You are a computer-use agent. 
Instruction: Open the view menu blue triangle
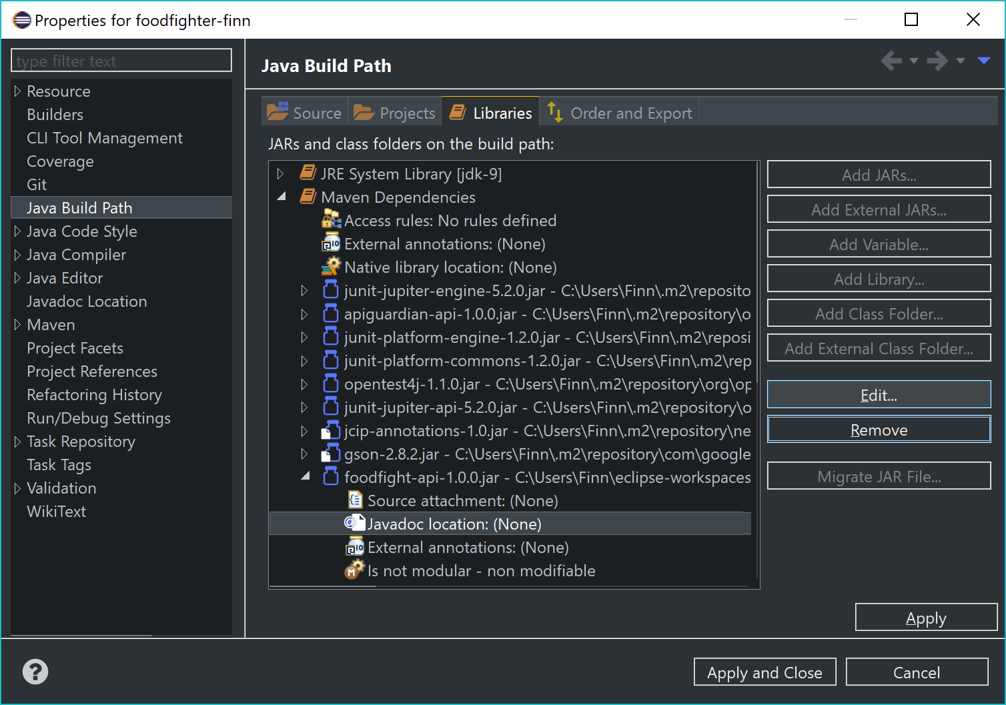(x=984, y=61)
